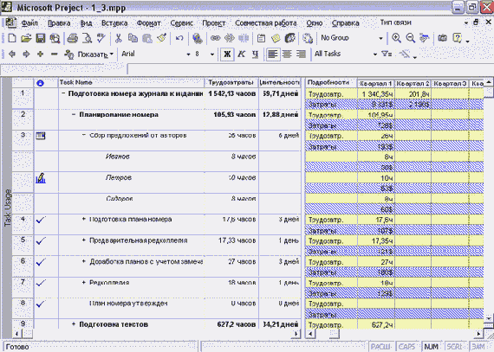Toggle Align Left button

click(273, 54)
